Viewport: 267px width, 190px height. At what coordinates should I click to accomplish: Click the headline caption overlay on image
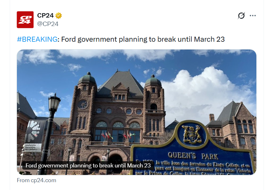88,165
